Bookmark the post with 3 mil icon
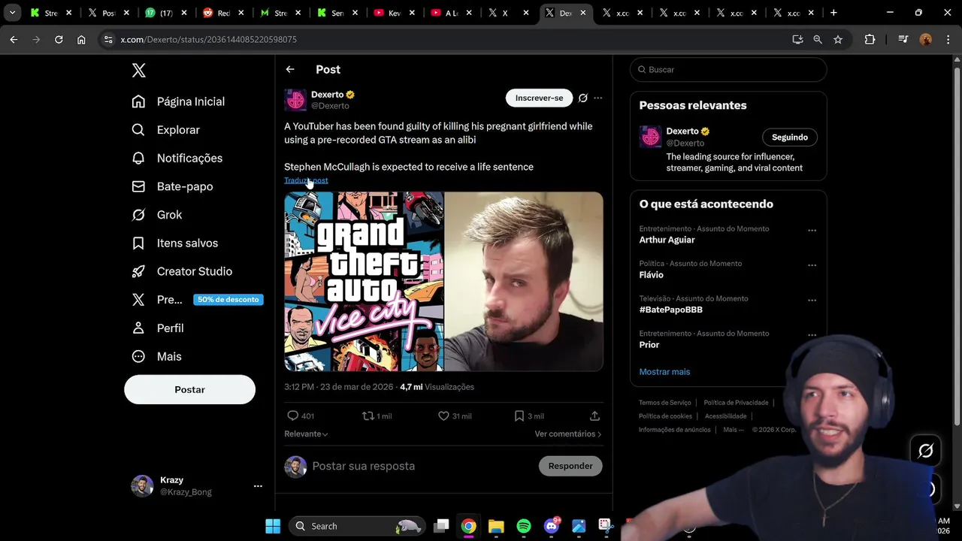962x541 pixels. coord(519,416)
